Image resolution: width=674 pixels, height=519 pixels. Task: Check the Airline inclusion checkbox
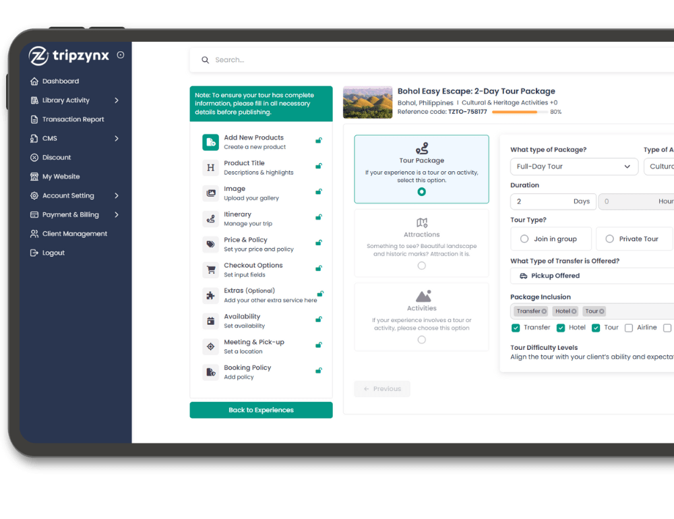(628, 328)
